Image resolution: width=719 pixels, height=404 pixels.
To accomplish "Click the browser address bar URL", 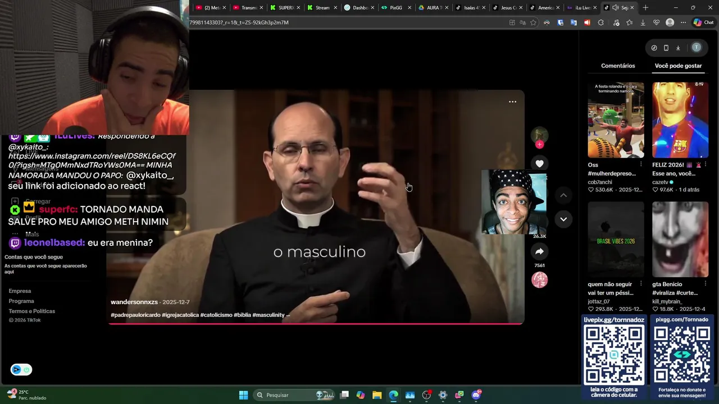I will tap(239, 22).
